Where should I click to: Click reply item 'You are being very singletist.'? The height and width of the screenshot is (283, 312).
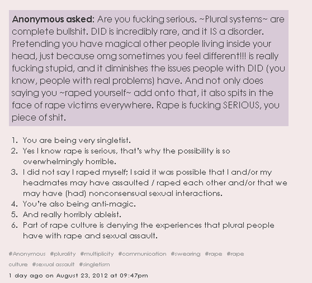(x=77, y=140)
